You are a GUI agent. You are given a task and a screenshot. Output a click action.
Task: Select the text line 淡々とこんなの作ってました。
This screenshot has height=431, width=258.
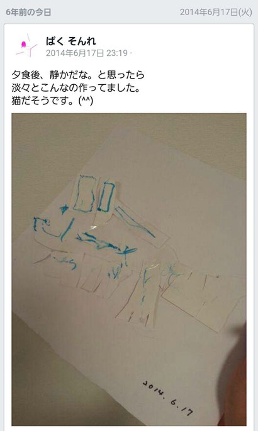pyautogui.click(x=76, y=88)
